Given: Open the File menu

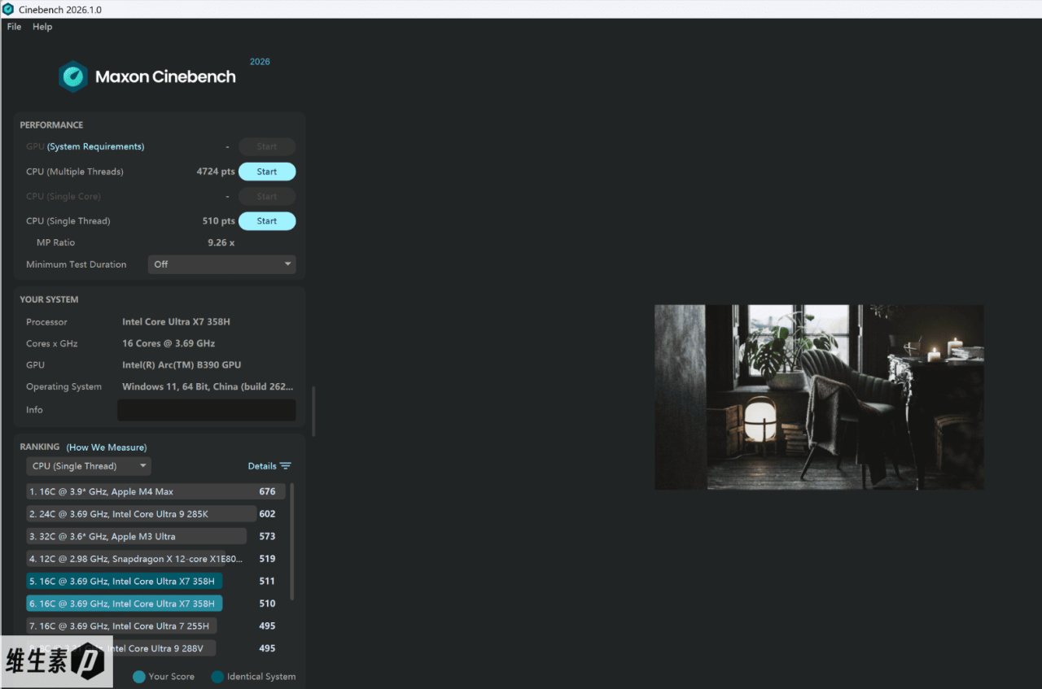Looking at the screenshot, I should click(x=14, y=27).
